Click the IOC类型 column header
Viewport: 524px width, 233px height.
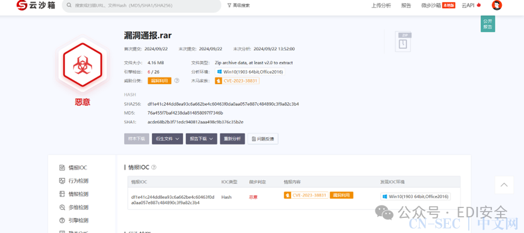[229, 182]
